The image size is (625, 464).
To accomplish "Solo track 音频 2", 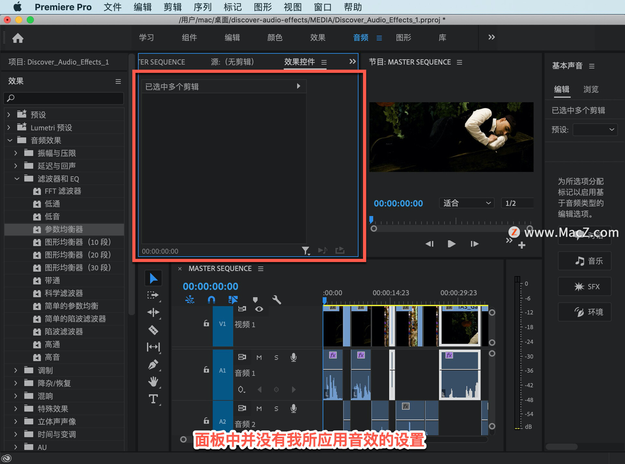I will point(276,409).
